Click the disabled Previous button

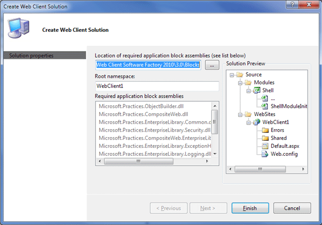168,208
